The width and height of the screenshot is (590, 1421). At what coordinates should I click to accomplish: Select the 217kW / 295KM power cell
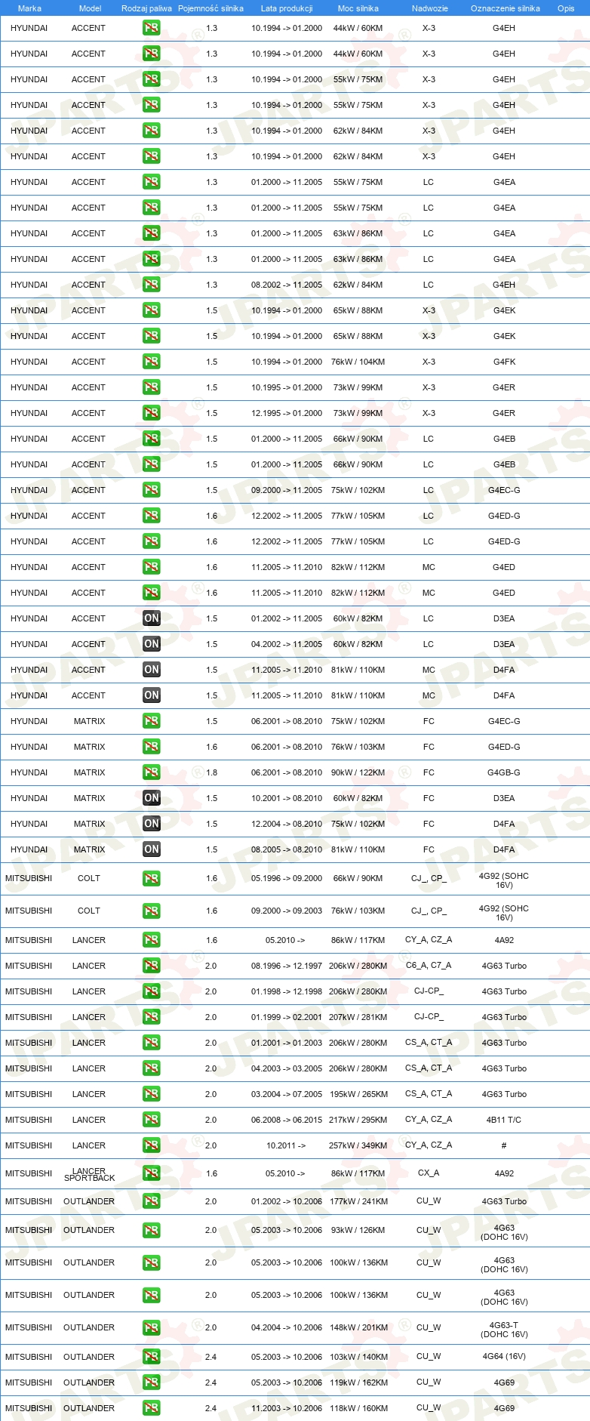tap(358, 1120)
